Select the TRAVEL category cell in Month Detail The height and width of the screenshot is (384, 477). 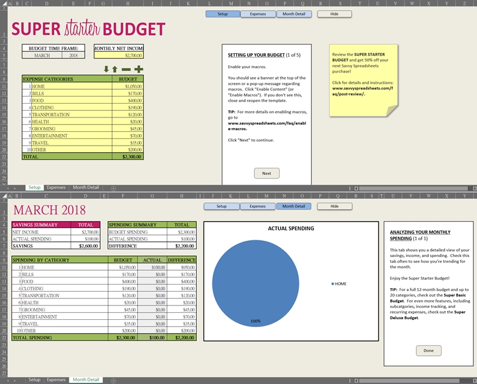[64, 323]
